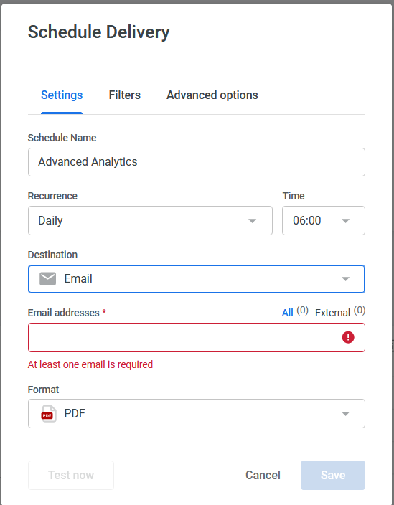Screen dimensions: 394x505
Task: Click into the Email addresses input field
Action: [x=197, y=338]
